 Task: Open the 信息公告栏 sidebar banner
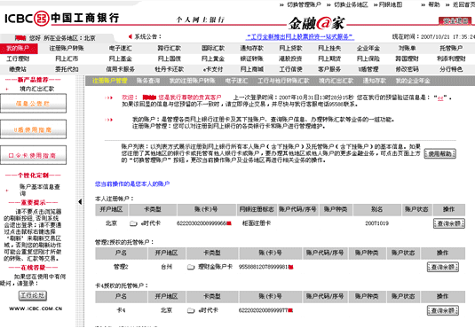tap(33, 104)
